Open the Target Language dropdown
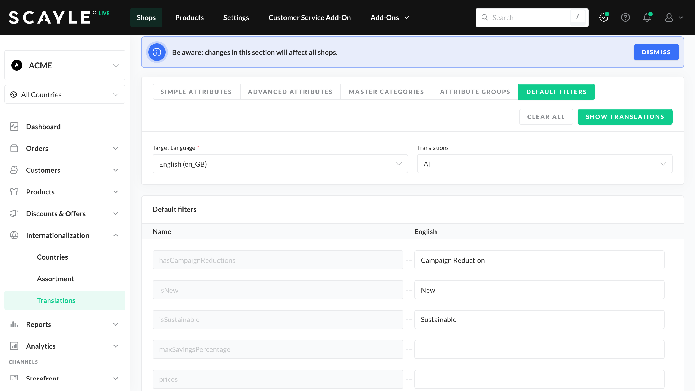The image size is (695, 391). tap(280, 164)
